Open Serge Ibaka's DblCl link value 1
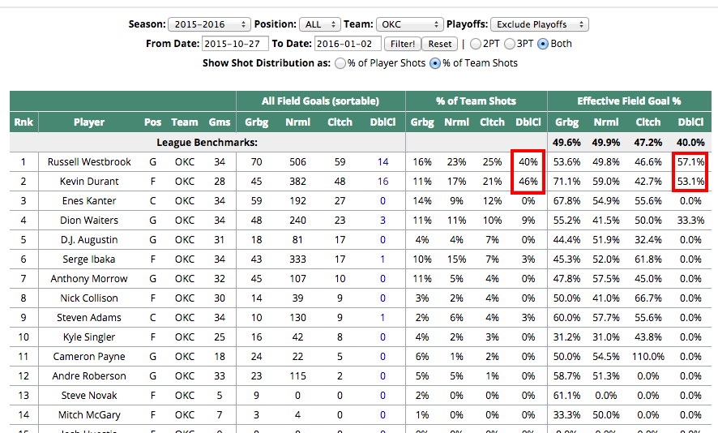The height and width of the screenshot is (433, 718). click(x=383, y=259)
